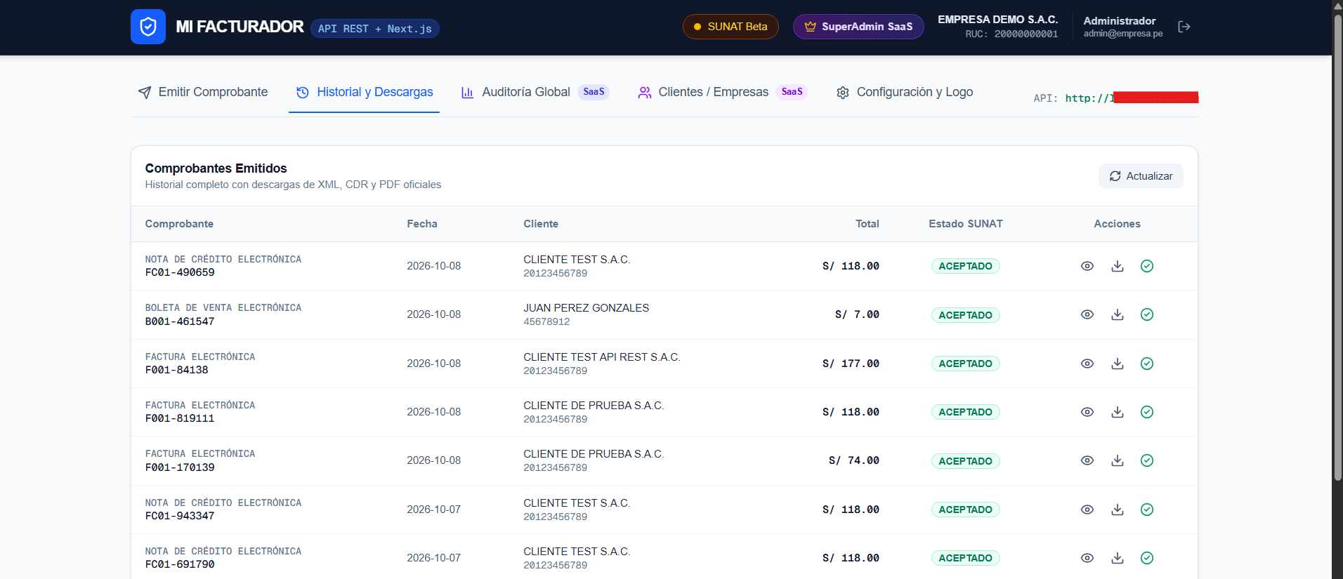Click total amount S/ 177.00
1343x579 pixels.
[x=851, y=364]
